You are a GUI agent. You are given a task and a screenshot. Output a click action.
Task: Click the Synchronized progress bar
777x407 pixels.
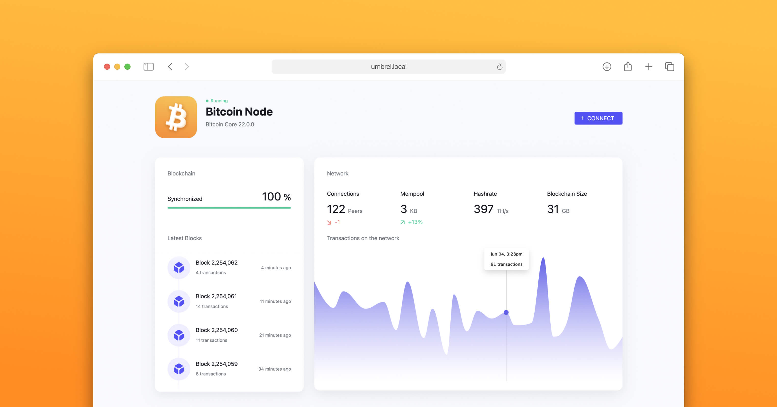(x=229, y=208)
